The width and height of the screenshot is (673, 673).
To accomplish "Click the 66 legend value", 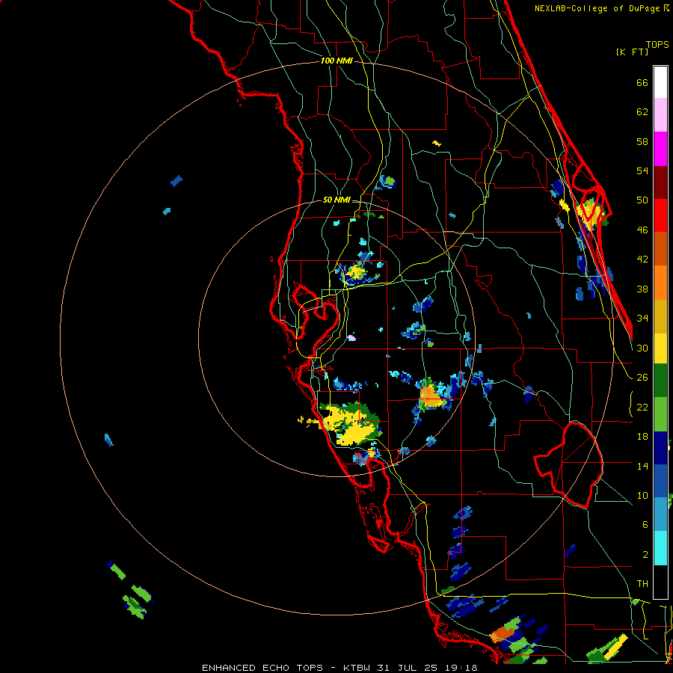I will point(642,83).
